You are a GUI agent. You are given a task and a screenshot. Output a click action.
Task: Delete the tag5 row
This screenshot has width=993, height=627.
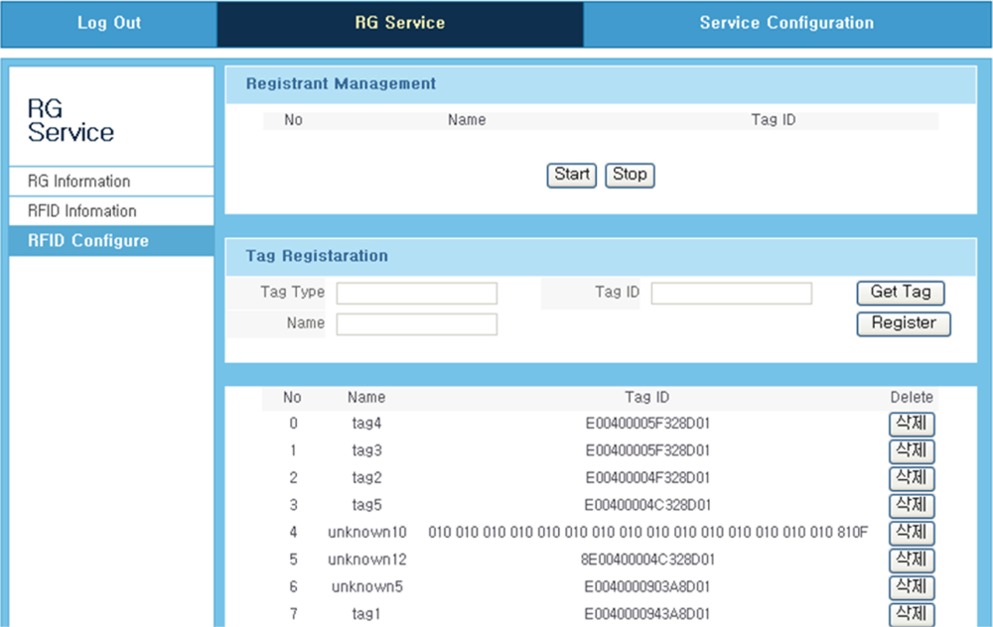[x=912, y=506]
